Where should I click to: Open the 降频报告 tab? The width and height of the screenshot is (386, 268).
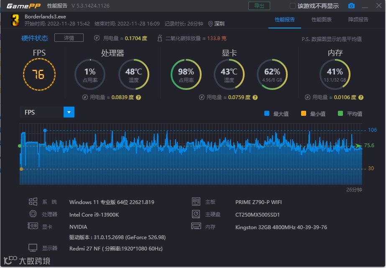click(358, 20)
